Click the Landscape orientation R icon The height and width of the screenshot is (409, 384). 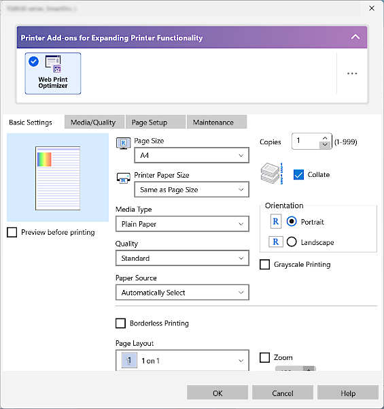click(x=276, y=242)
